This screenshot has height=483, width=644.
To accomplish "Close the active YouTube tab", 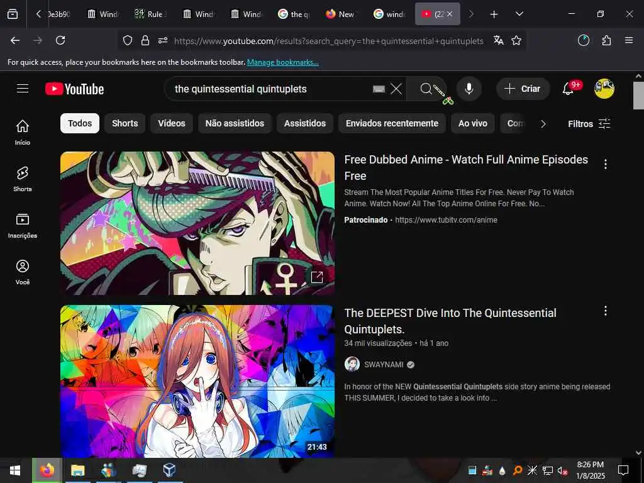I will [450, 14].
